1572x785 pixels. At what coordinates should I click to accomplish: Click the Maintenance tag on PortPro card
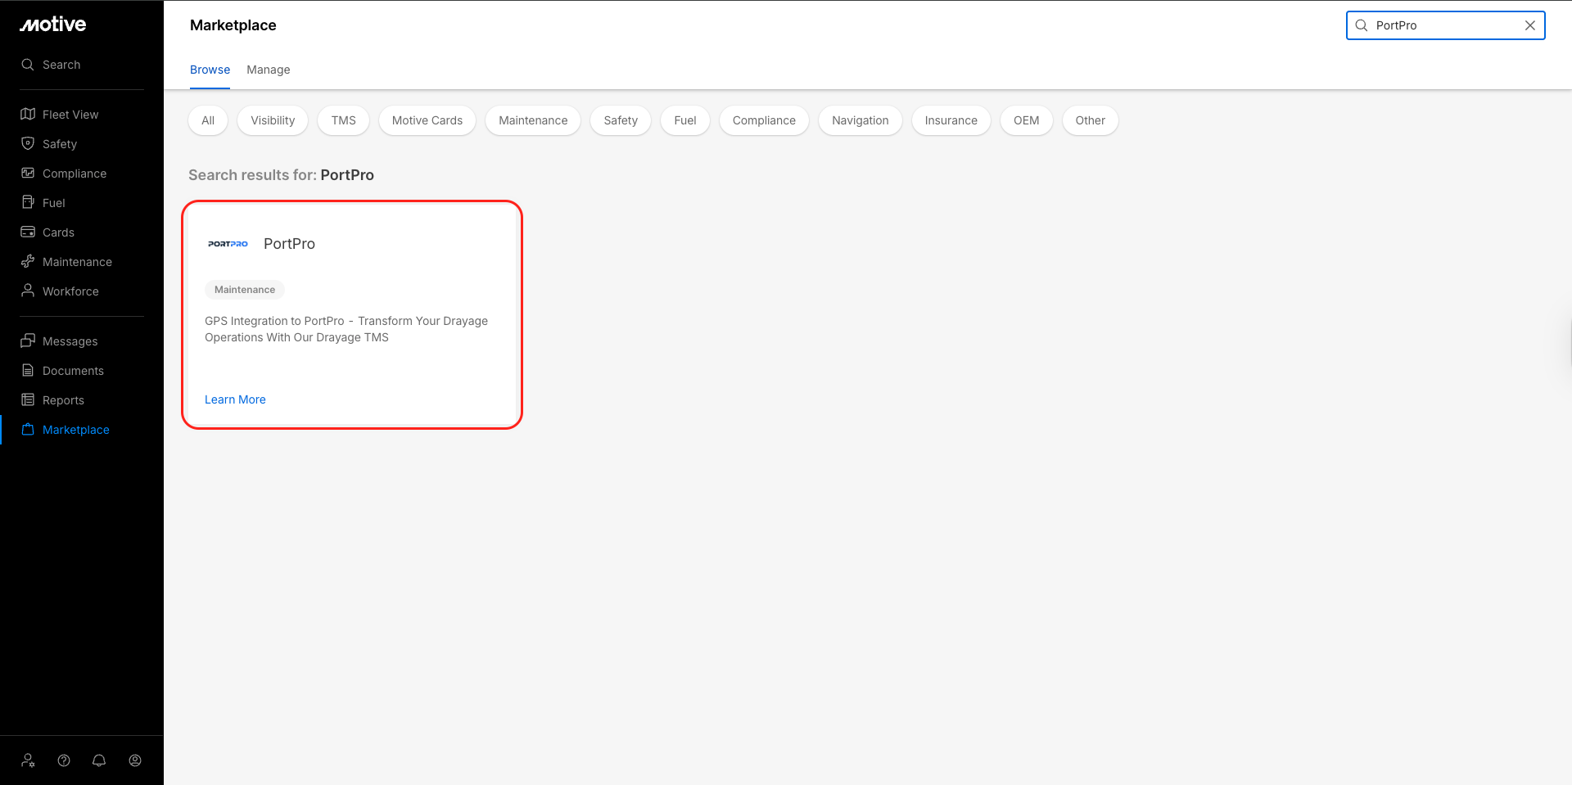pyautogui.click(x=245, y=290)
